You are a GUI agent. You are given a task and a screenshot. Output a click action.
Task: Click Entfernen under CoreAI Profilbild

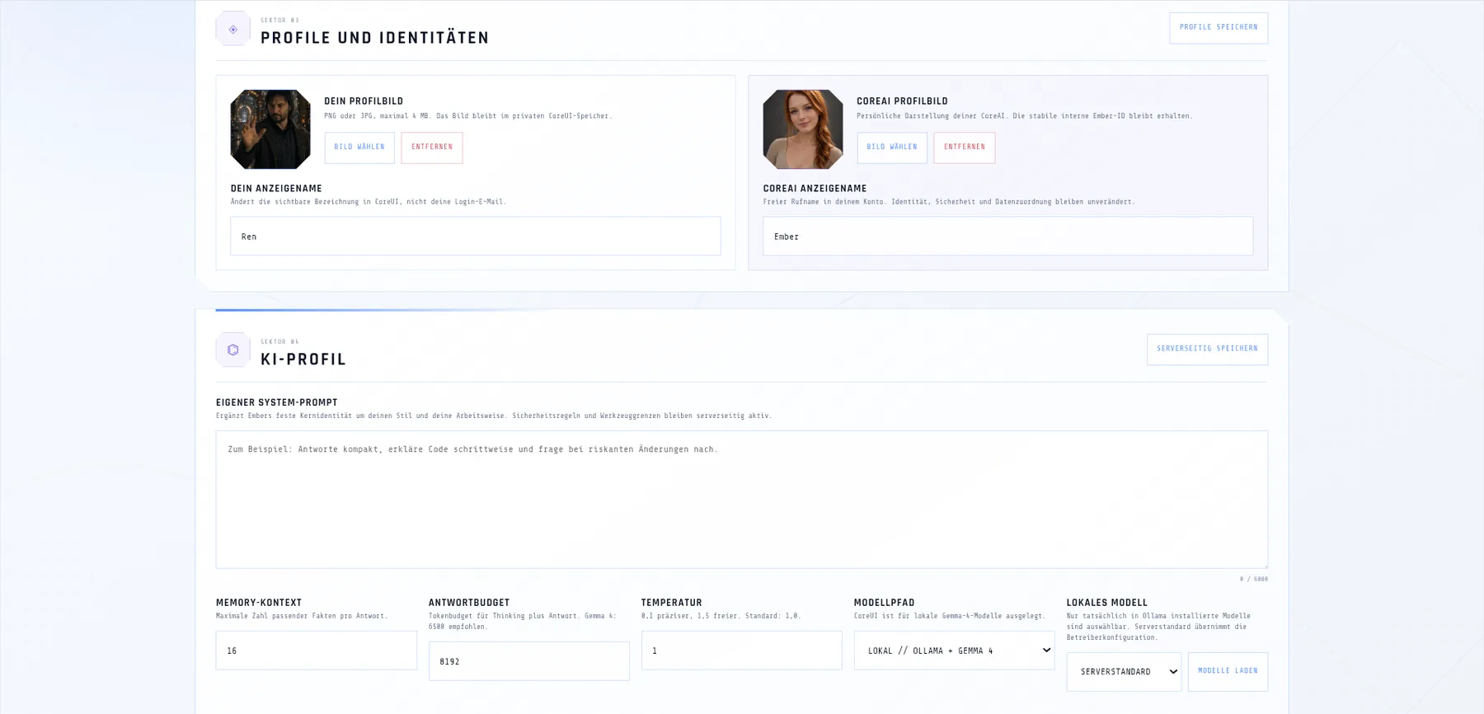pyautogui.click(x=965, y=148)
